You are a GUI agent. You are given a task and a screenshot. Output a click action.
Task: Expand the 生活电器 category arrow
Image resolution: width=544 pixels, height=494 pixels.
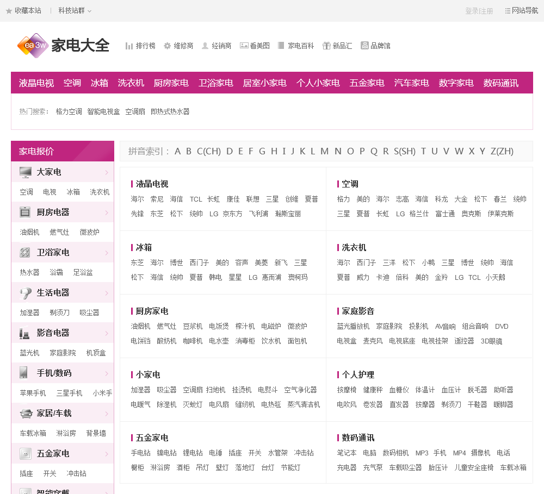tap(107, 293)
